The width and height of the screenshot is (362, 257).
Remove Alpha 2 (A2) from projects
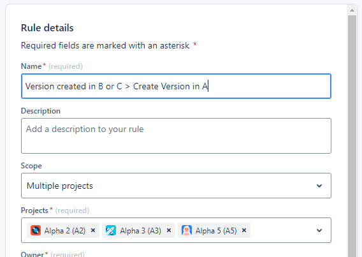click(x=93, y=230)
